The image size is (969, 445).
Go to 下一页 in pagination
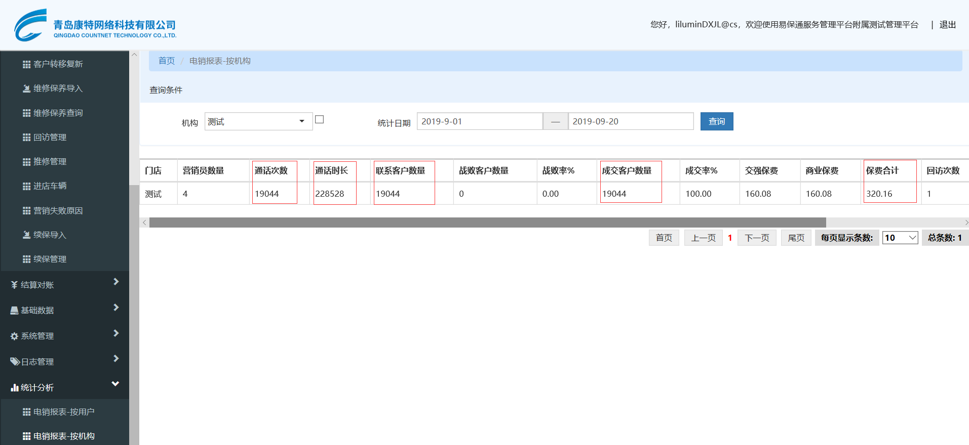coord(757,238)
